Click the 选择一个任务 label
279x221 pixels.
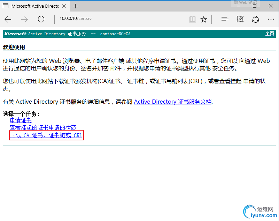click(21, 114)
